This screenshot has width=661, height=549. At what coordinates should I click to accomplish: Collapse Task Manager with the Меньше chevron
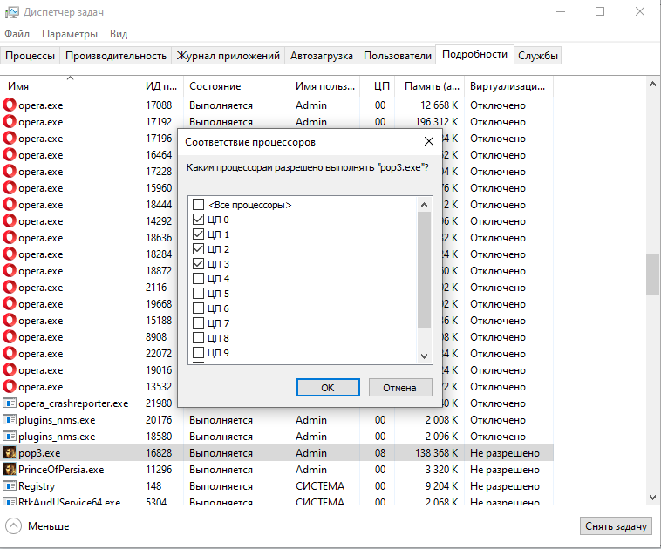pos(14,526)
